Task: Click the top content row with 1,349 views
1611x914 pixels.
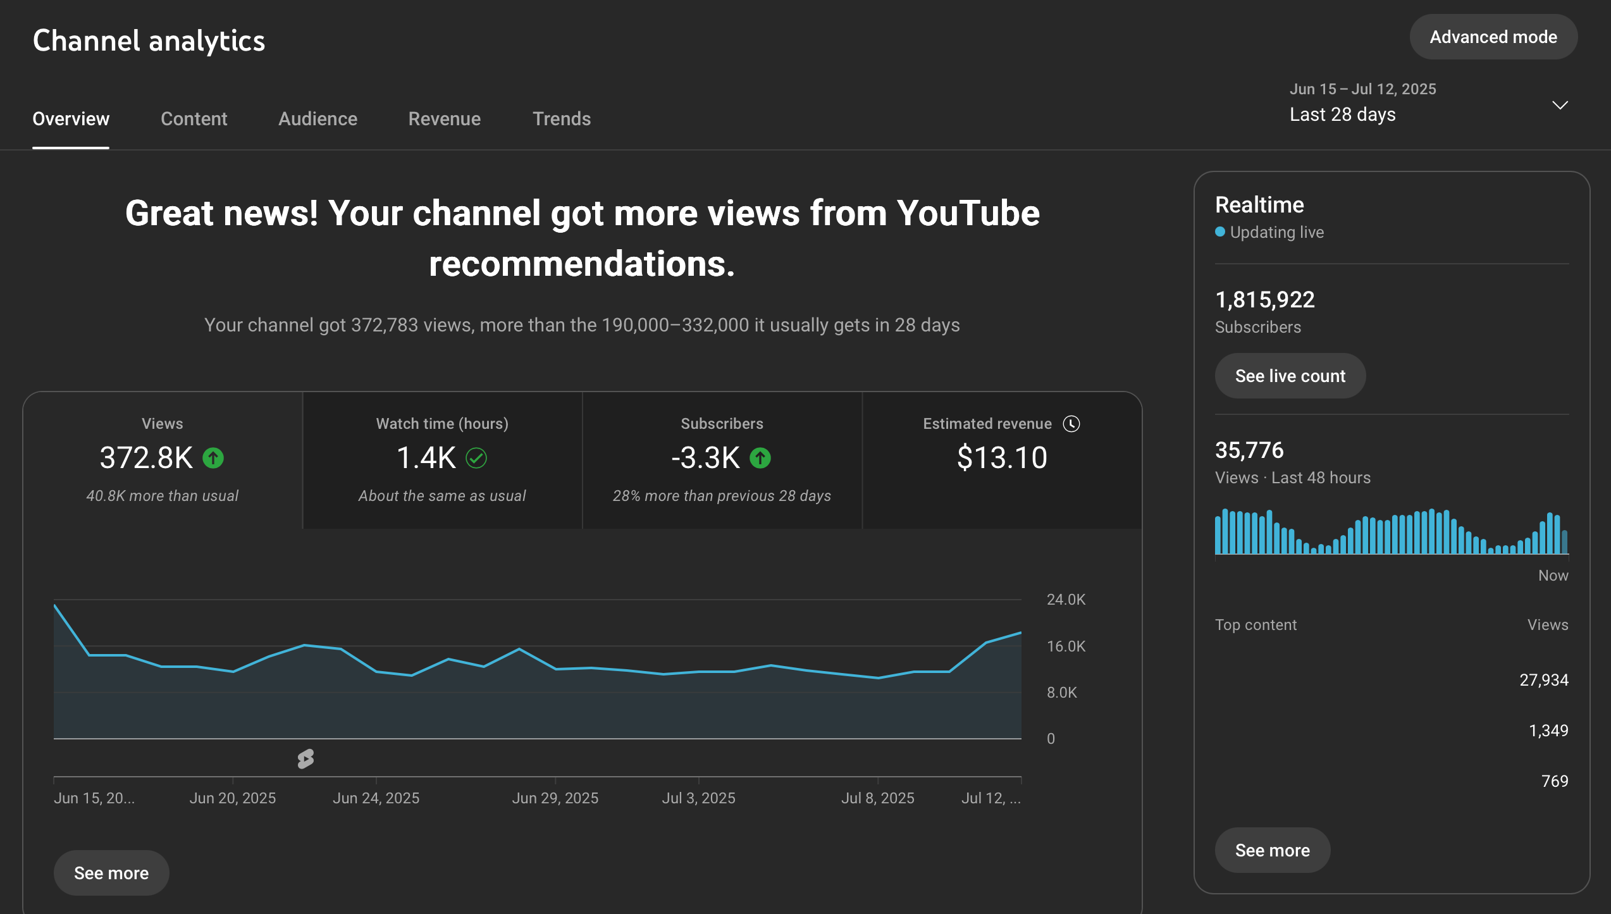Action: point(1392,731)
